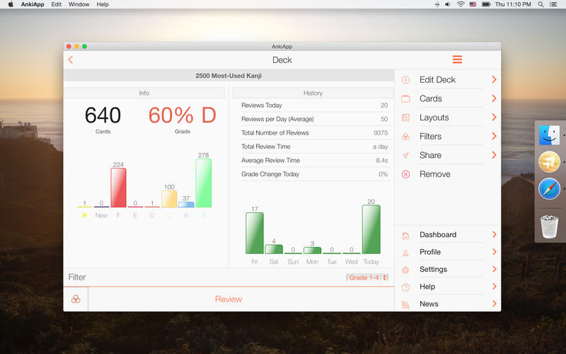
Task: Expand Settings via its chevron
Action: pyautogui.click(x=494, y=269)
